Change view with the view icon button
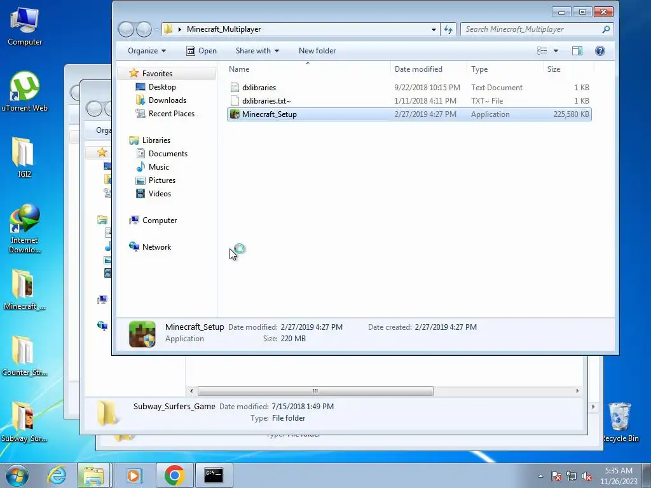The height and width of the screenshot is (488, 651). pos(542,51)
